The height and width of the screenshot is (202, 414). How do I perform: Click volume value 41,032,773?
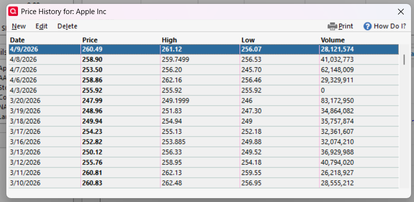click(337, 60)
